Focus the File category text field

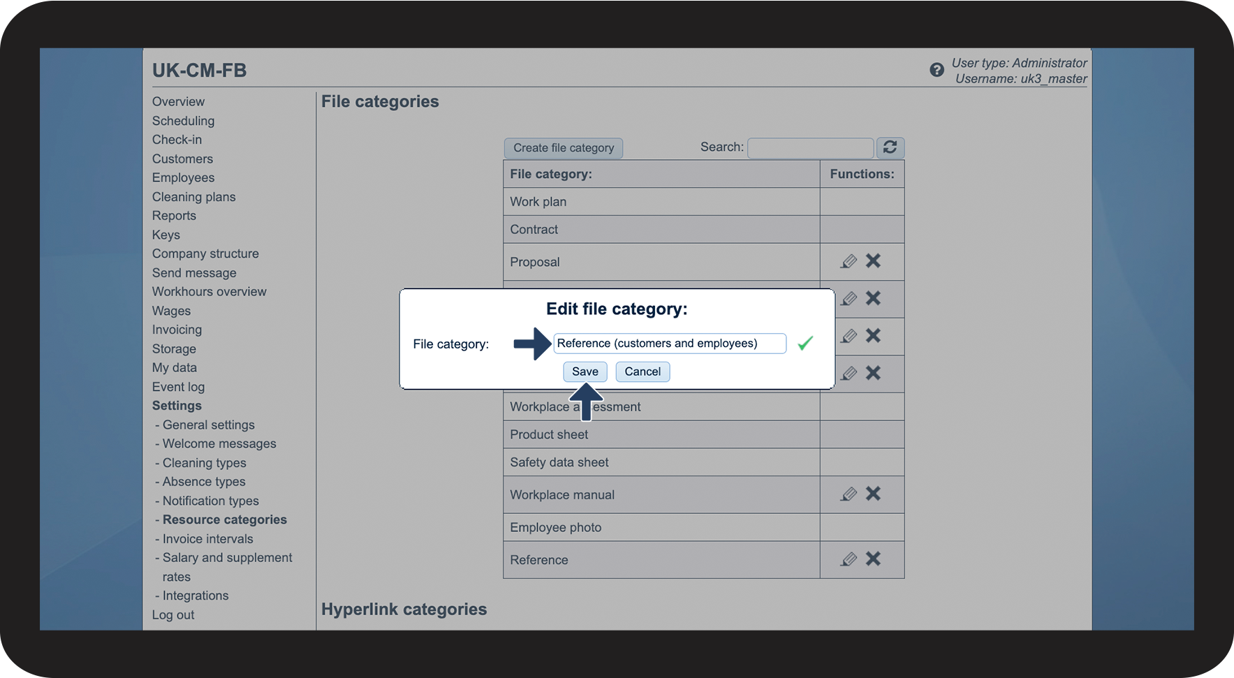tap(669, 344)
